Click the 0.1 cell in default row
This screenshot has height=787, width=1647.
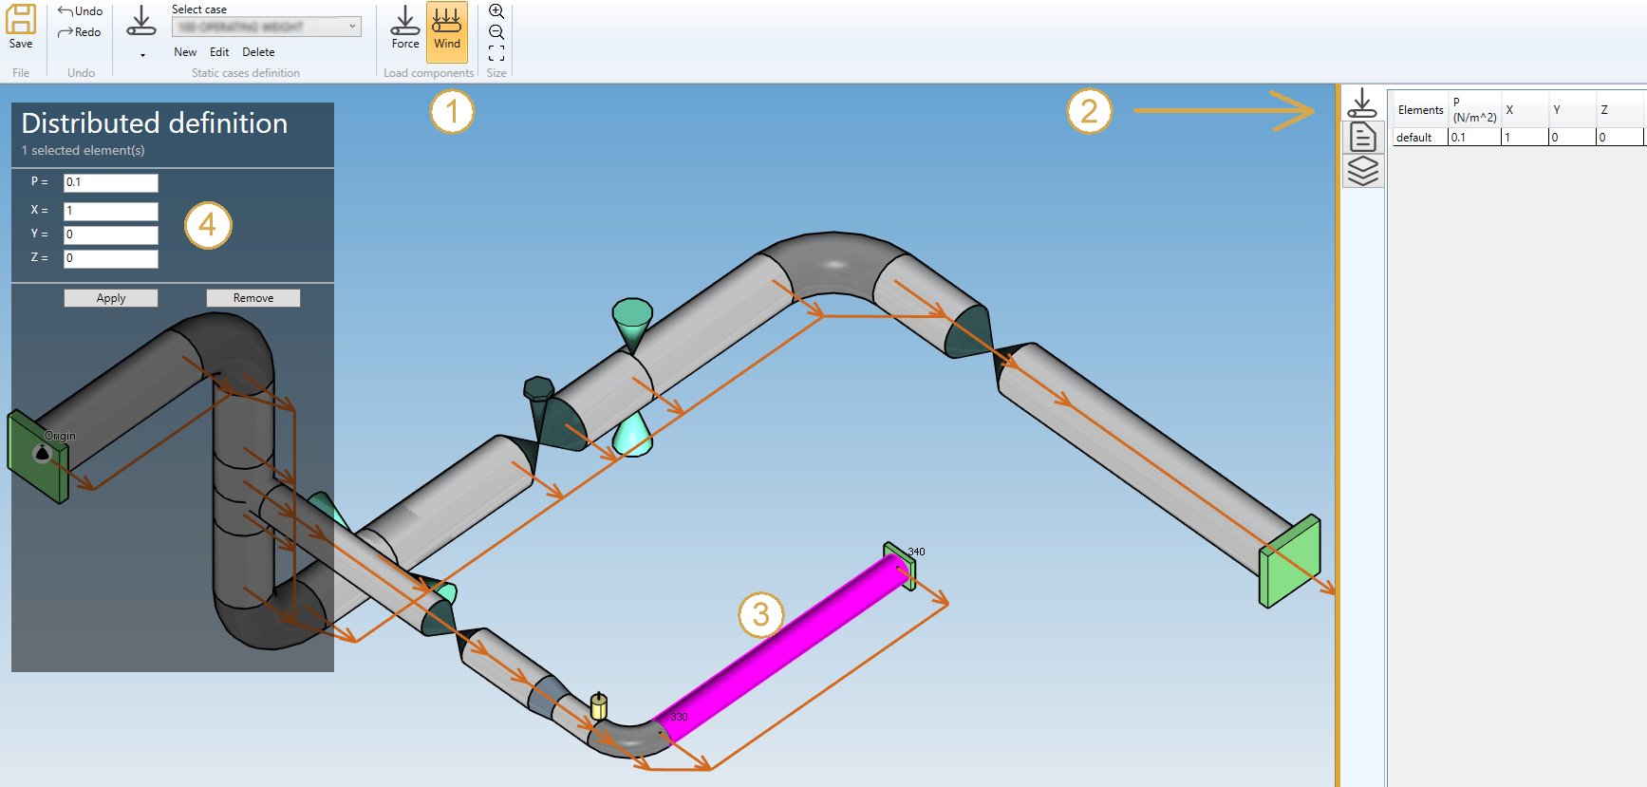click(x=1474, y=138)
